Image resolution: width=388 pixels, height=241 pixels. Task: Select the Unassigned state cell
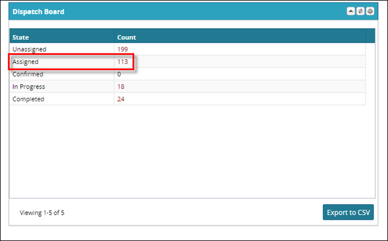(x=62, y=49)
